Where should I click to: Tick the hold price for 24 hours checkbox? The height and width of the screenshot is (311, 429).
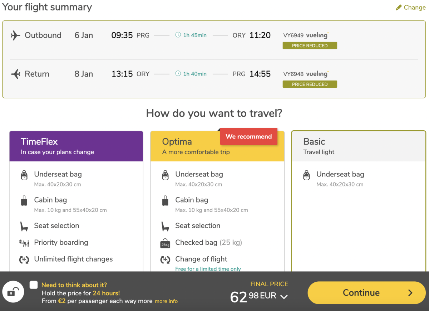(x=34, y=285)
